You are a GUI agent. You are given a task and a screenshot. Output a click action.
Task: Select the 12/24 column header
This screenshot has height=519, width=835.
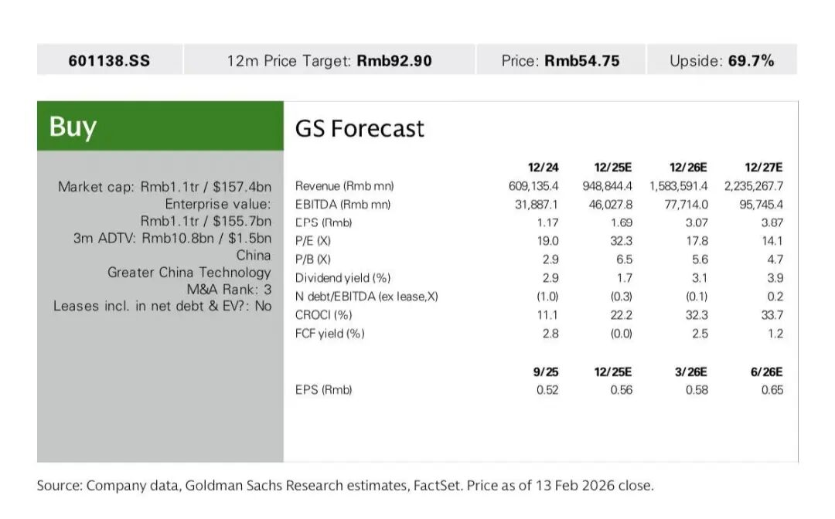543,167
